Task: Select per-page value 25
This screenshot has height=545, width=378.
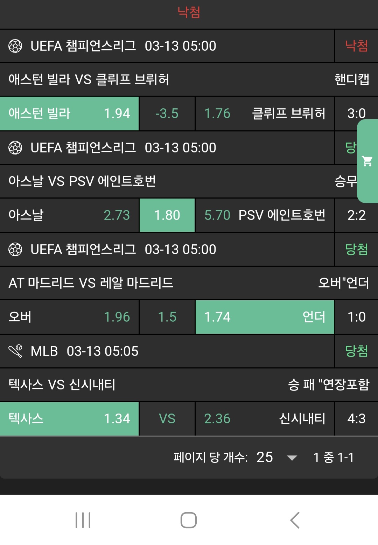Action: pyautogui.click(x=265, y=457)
